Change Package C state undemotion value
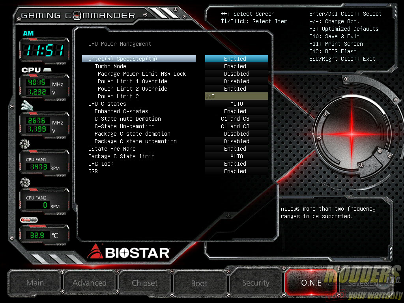The image size is (404, 303). 237,141
